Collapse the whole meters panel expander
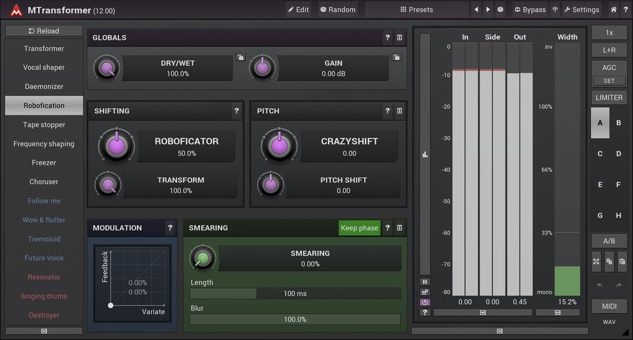This screenshot has height=340, width=633. click(x=499, y=330)
